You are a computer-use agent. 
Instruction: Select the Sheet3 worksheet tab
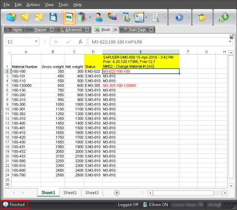92,193
